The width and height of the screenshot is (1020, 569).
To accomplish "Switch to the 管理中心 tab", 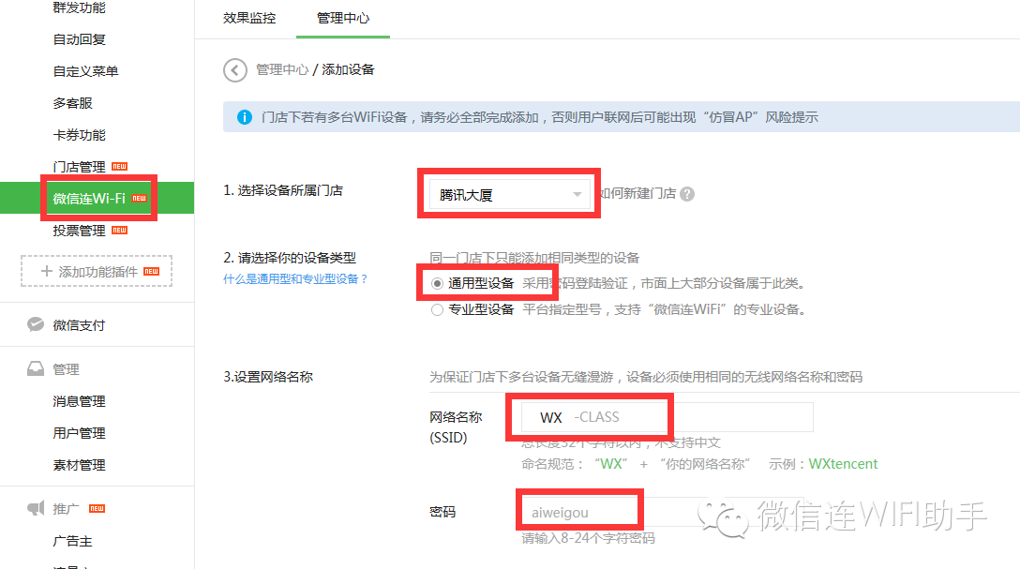I will [x=343, y=18].
